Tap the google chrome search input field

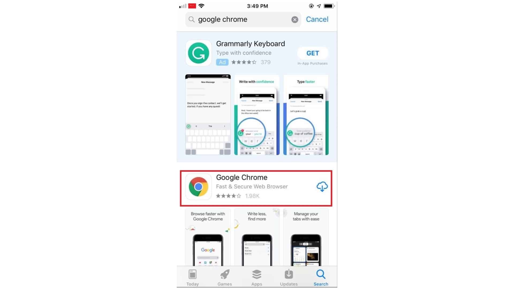coord(243,20)
